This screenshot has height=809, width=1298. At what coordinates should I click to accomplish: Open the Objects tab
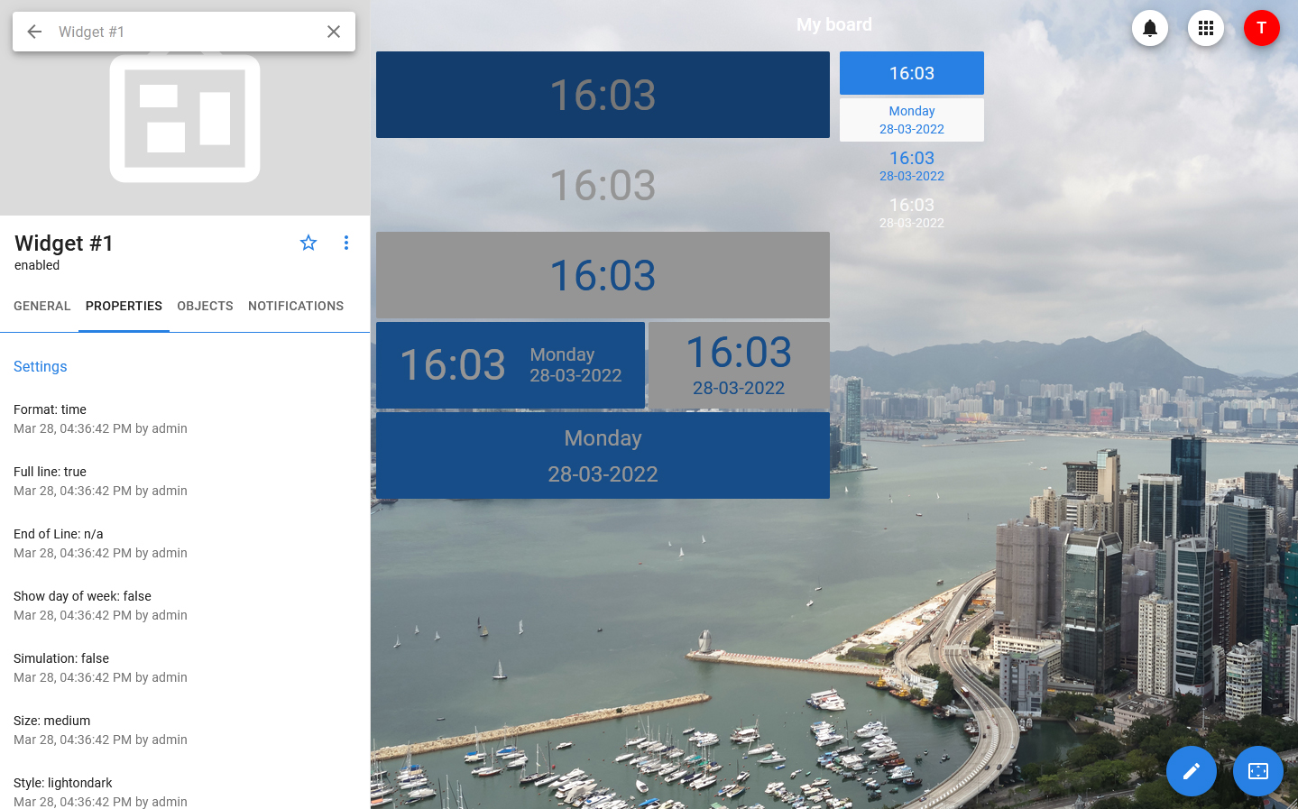click(205, 306)
